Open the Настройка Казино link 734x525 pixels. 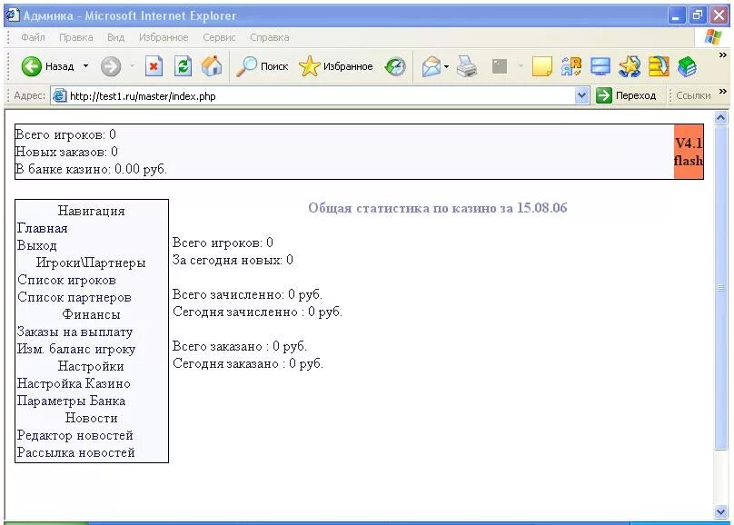[74, 383]
